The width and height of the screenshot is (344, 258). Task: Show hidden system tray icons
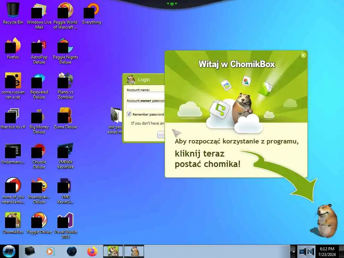(x=293, y=252)
